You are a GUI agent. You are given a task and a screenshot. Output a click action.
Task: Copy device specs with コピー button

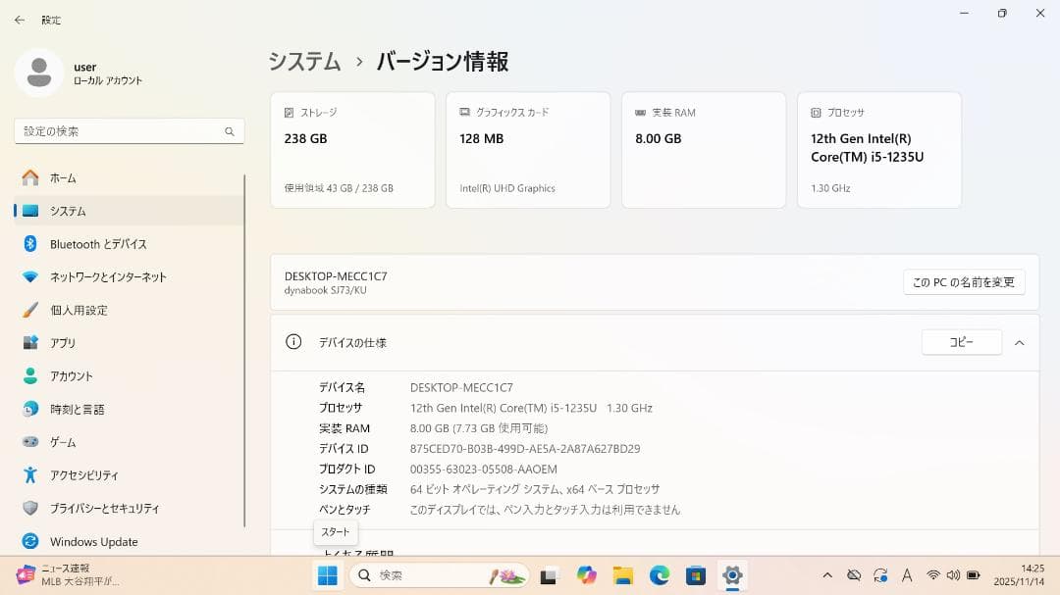tap(961, 342)
